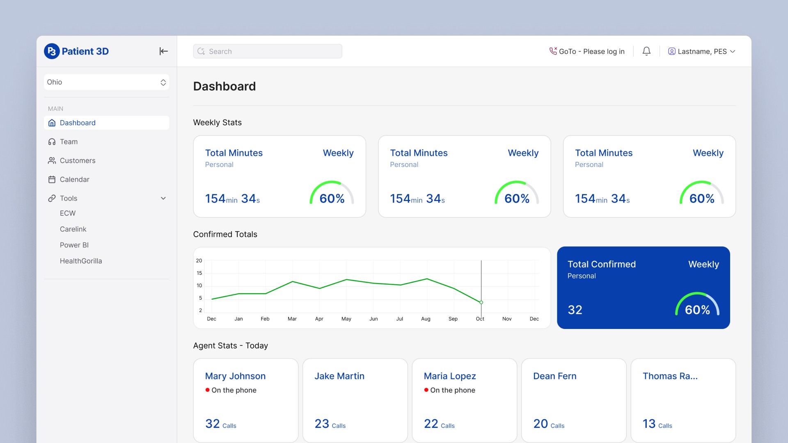This screenshot has height=443, width=788.
Task: Open the notifications bell
Action: [x=646, y=51]
